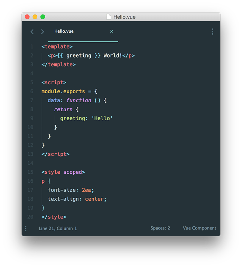
Task: Click the 'scoped' attribute on line 15
Action: coord(73,172)
